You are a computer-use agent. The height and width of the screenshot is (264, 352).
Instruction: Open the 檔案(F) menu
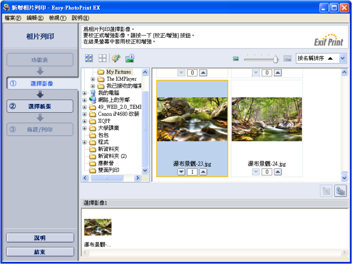click(13, 18)
